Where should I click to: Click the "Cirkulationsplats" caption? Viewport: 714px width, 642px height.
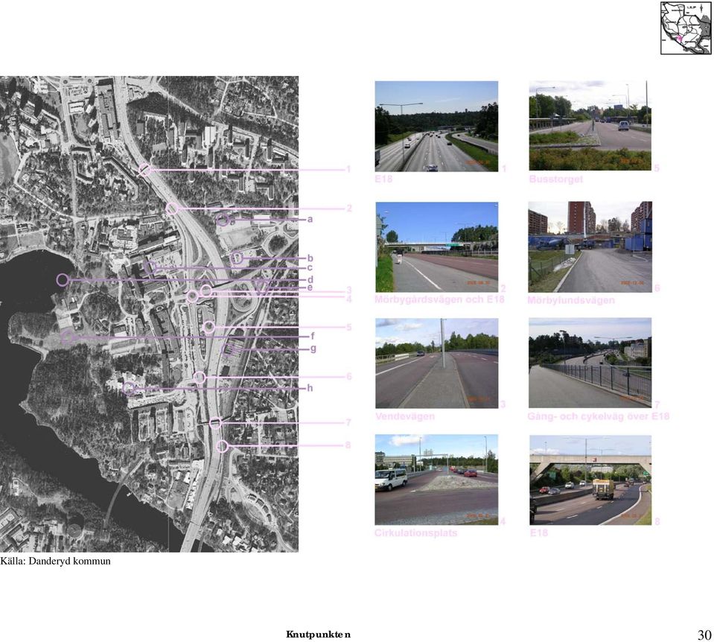[415, 533]
